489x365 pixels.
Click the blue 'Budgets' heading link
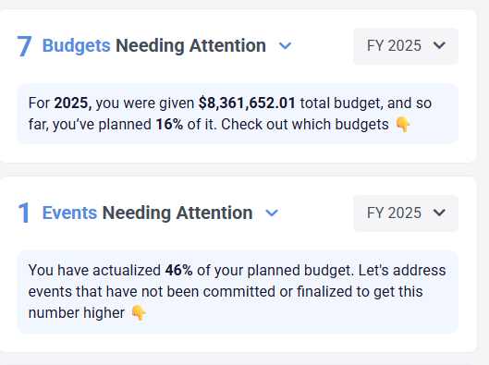click(x=76, y=46)
